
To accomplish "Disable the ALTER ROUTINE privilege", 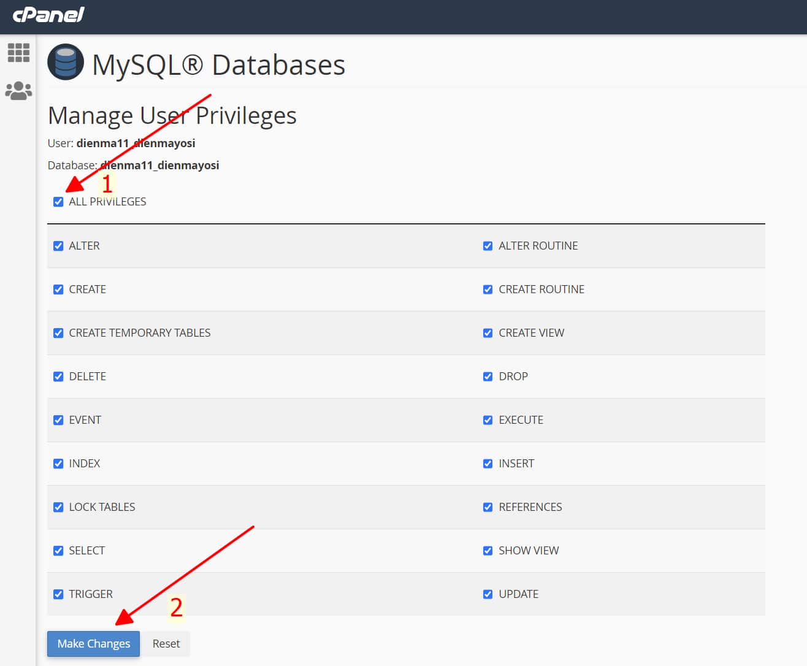I will [x=488, y=245].
